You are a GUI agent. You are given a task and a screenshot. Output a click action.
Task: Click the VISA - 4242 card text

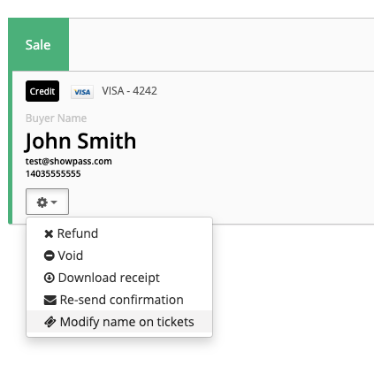pos(129,91)
